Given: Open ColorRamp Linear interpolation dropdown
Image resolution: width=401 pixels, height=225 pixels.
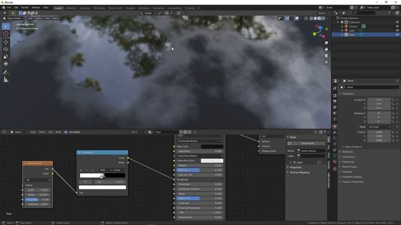Looking at the screenshot, I should (119, 170).
